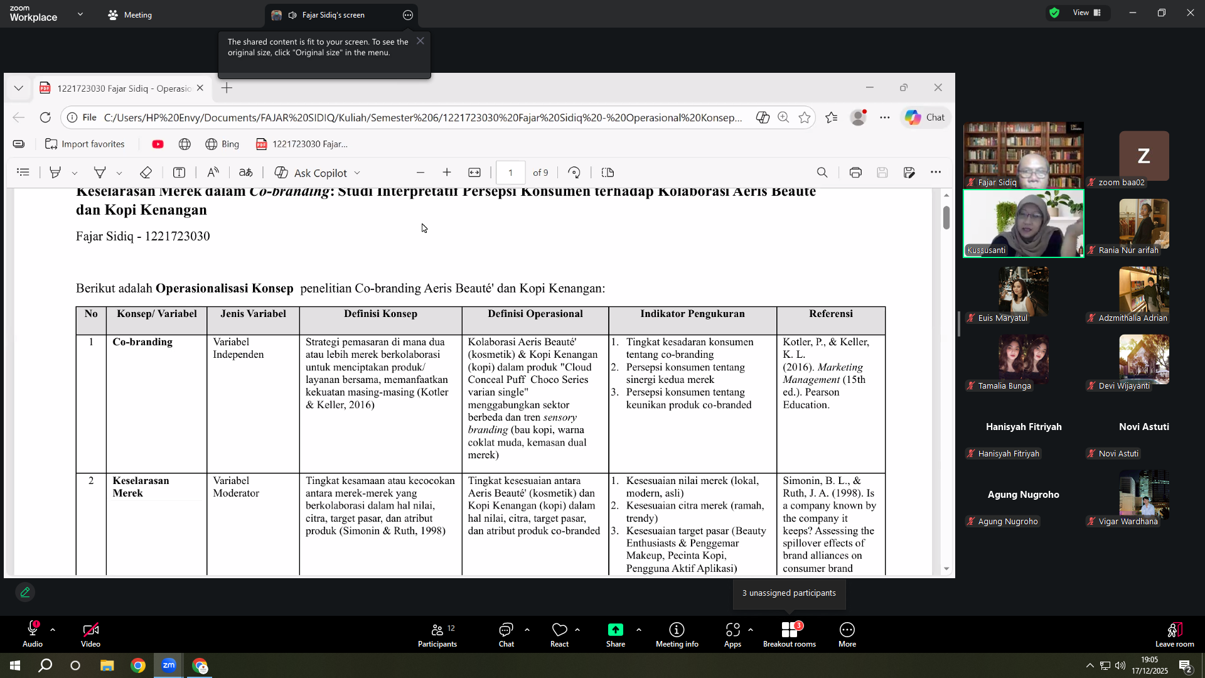
Task: Open the browser tab actions chevron
Action: [x=18, y=88]
